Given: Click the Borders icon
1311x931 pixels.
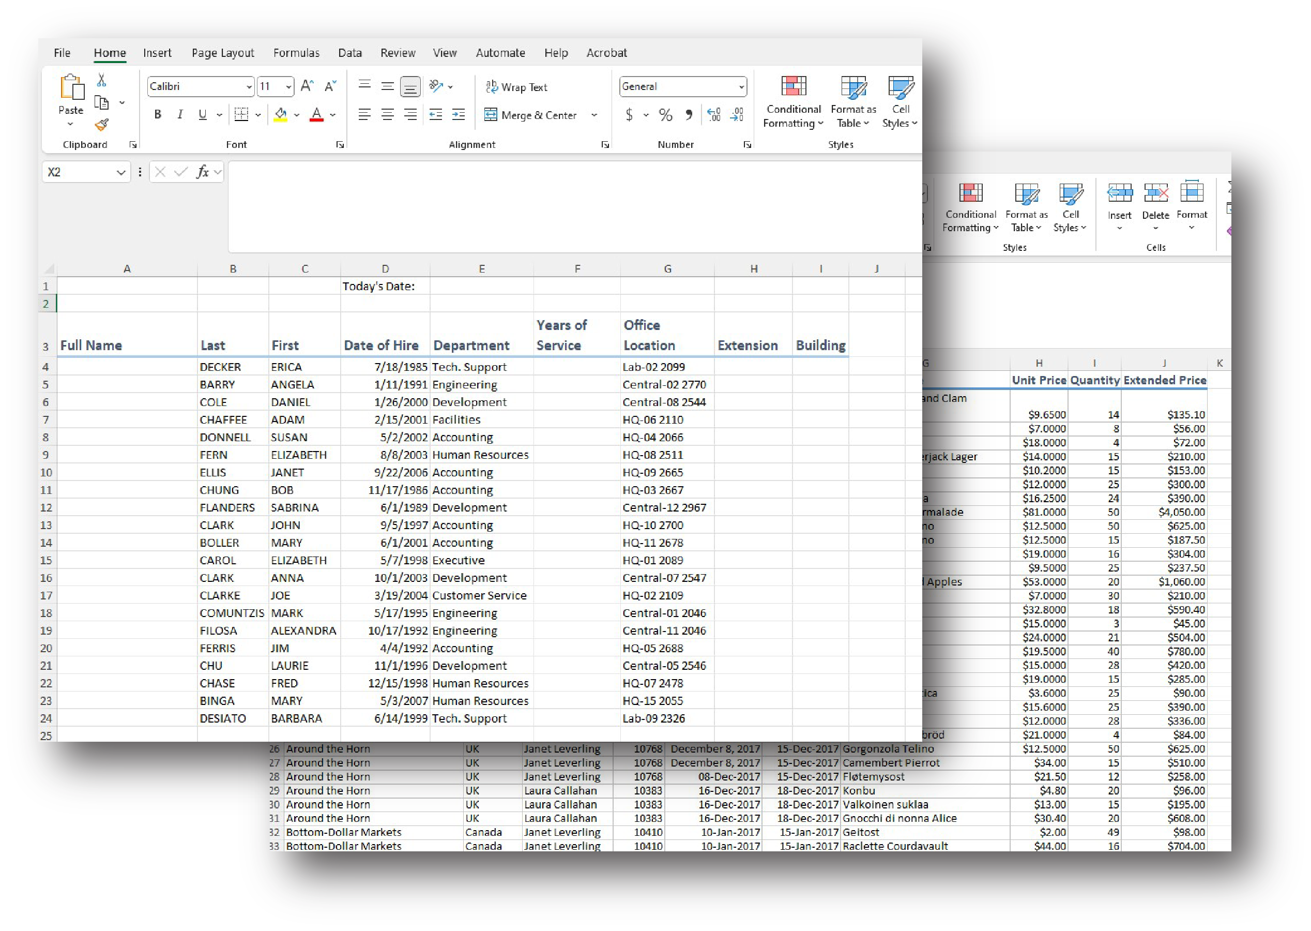Looking at the screenshot, I should (241, 115).
